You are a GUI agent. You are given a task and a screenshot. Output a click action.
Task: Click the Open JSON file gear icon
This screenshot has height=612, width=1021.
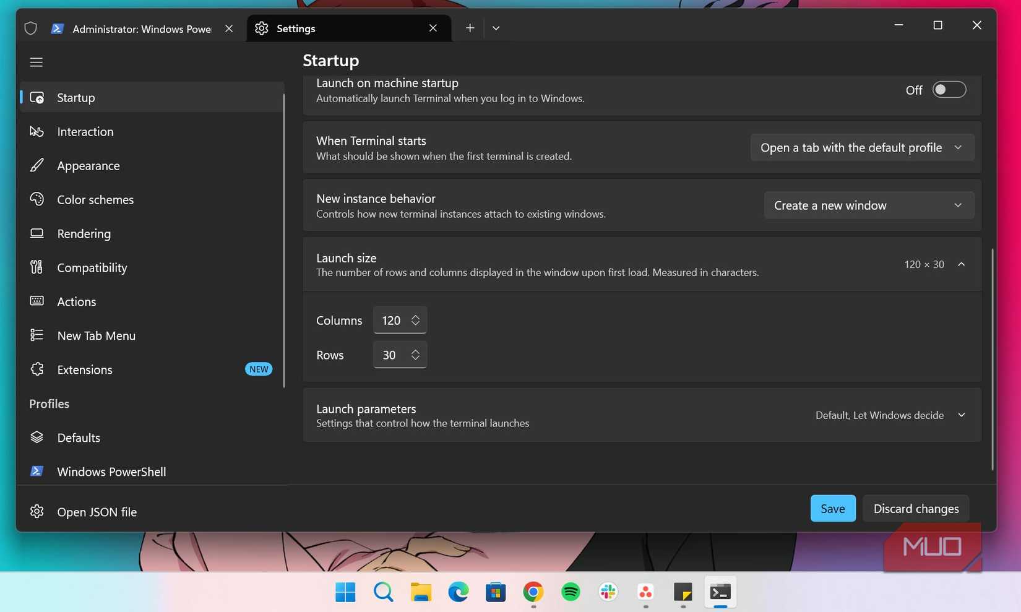pos(37,512)
